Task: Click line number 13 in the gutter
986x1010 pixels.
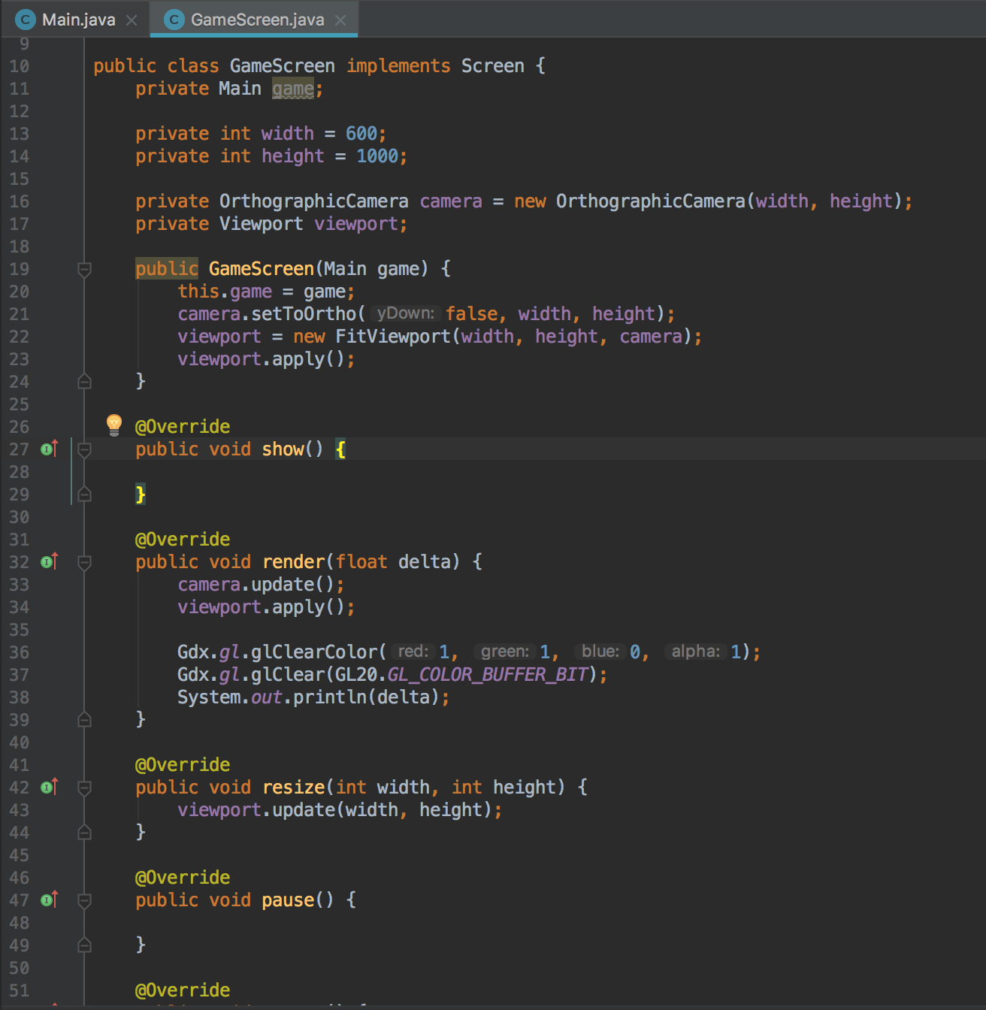Action: click(x=19, y=134)
